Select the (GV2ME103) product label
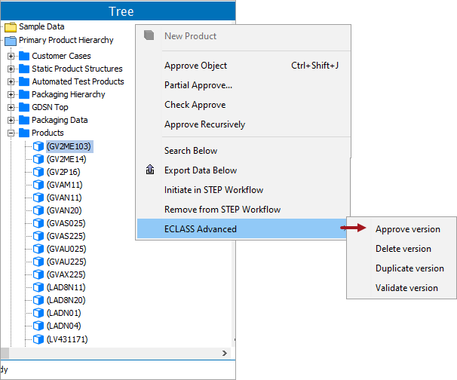The width and height of the screenshot is (457, 380). pos(69,146)
